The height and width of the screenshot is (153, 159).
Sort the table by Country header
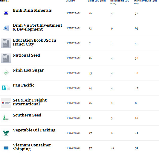(70, 1)
